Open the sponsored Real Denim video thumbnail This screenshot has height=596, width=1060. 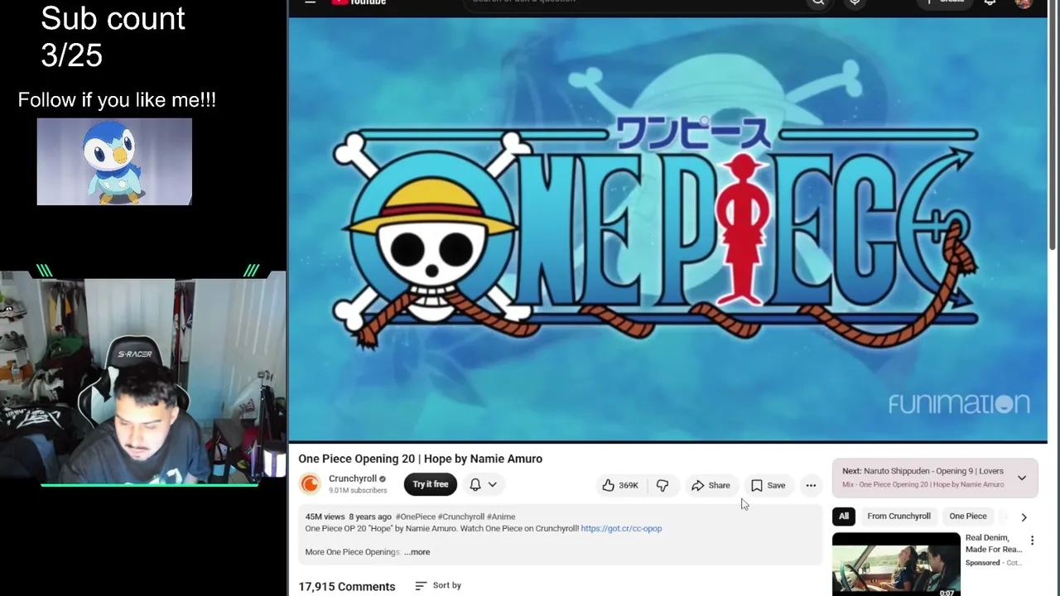pos(896,565)
